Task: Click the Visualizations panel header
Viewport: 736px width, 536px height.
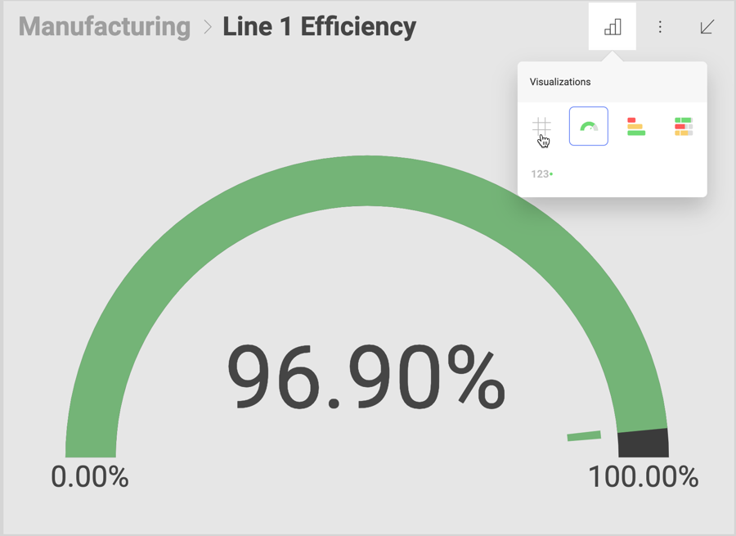Action: [x=560, y=82]
